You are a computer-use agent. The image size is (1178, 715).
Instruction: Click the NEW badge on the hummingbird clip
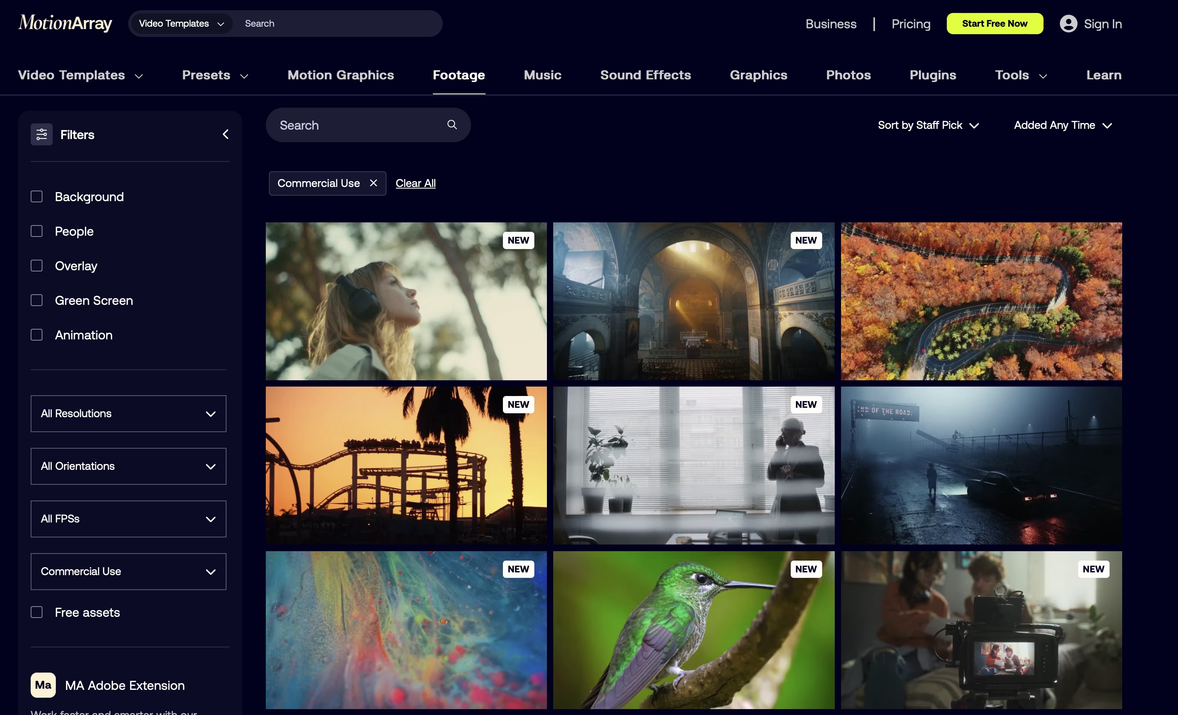806,569
